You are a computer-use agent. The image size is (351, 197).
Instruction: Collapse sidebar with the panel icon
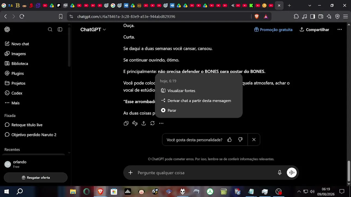(x=60, y=30)
